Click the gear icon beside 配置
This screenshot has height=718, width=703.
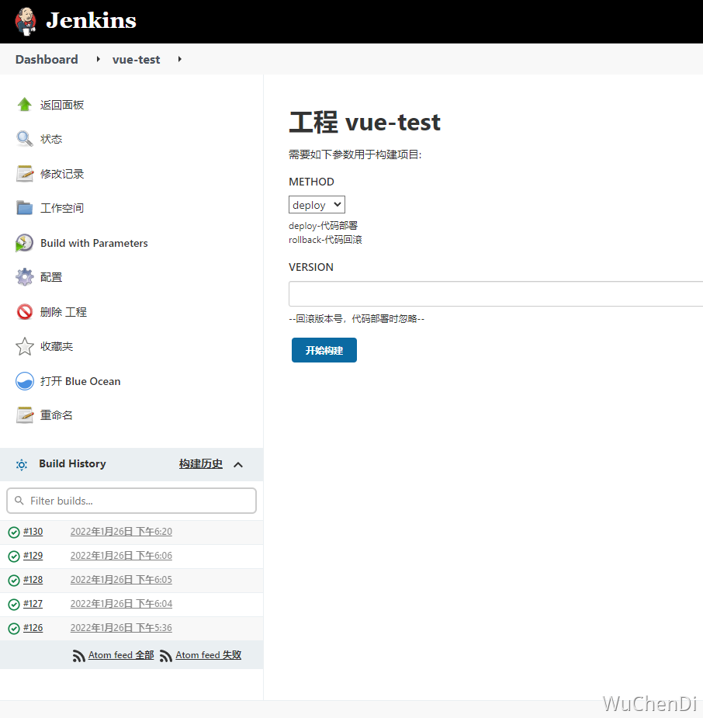pyautogui.click(x=25, y=277)
